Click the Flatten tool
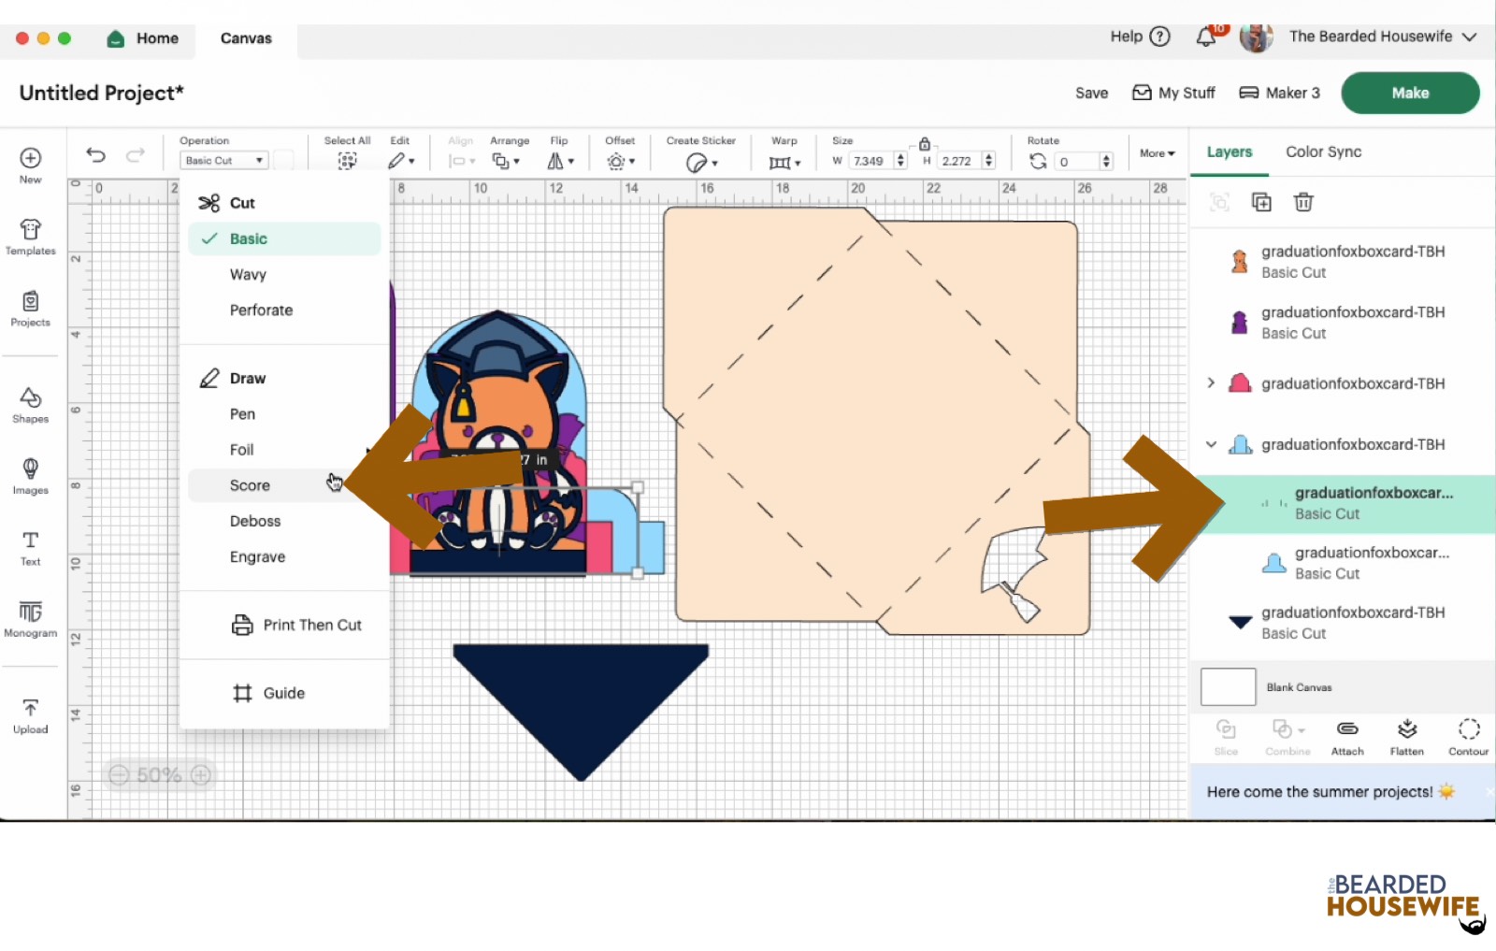 [1406, 736]
